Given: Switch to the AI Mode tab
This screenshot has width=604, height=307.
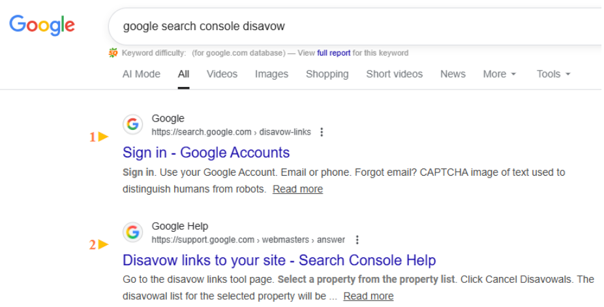Looking at the screenshot, I should tap(141, 74).
